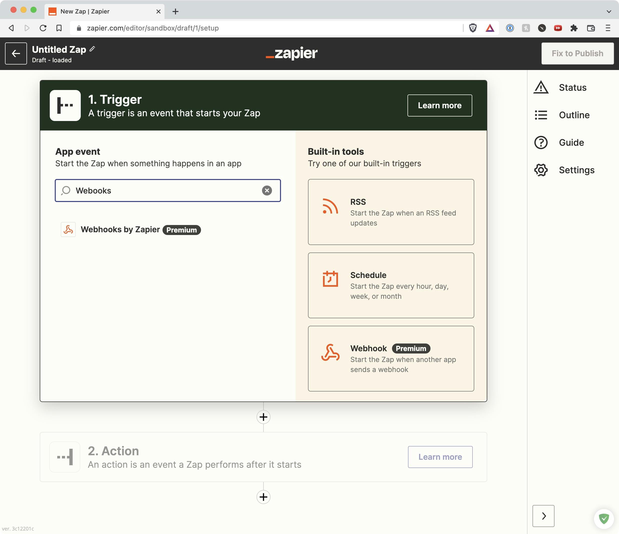Viewport: 619px width, 534px height.
Task: Click the pencil icon to rename Zap
Action: 92,49
